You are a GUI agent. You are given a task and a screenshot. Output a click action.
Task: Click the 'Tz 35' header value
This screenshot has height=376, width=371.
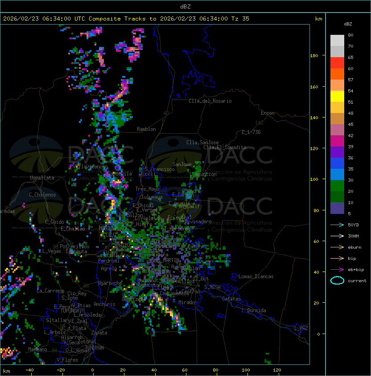point(240,19)
